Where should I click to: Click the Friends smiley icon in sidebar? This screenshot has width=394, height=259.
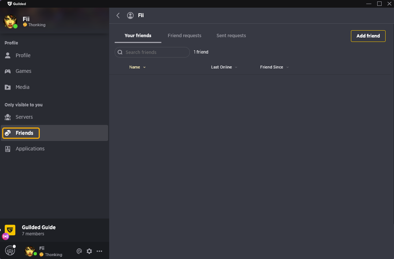[8, 133]
